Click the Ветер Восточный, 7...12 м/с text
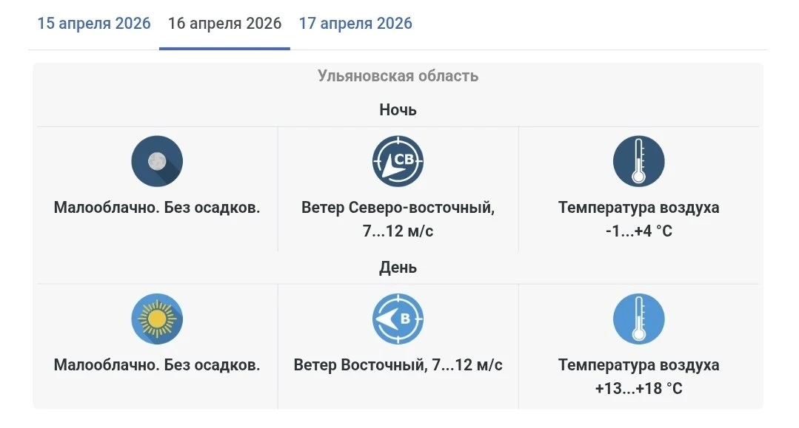Screen dimensions: 799x428 click(x=398, y=365)
